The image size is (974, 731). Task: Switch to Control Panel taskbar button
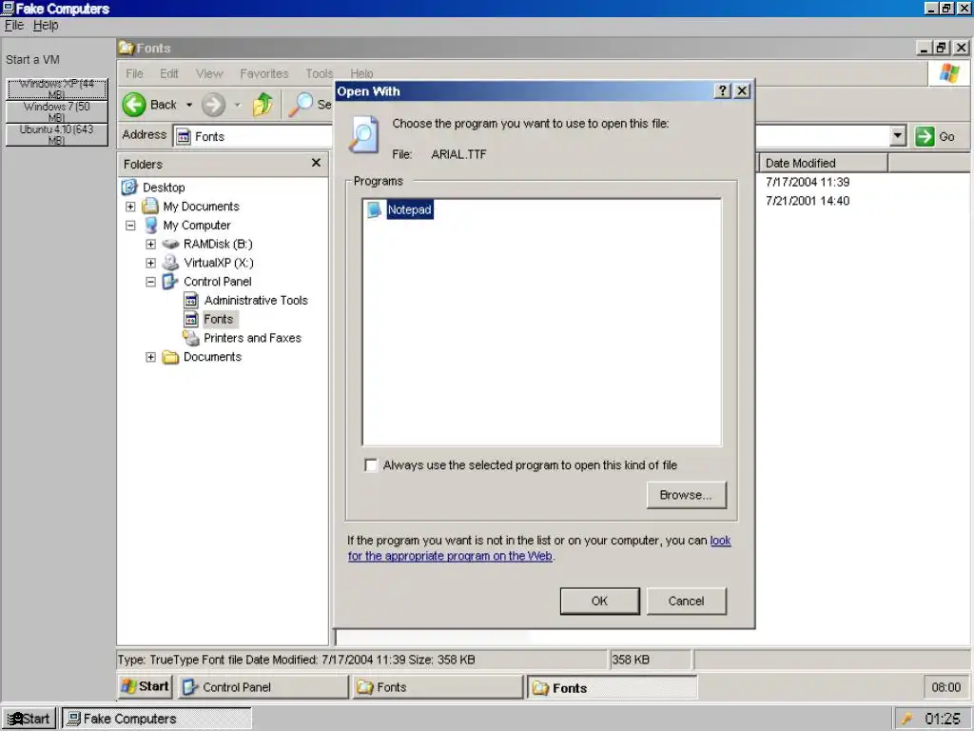(x=264, y=687)
